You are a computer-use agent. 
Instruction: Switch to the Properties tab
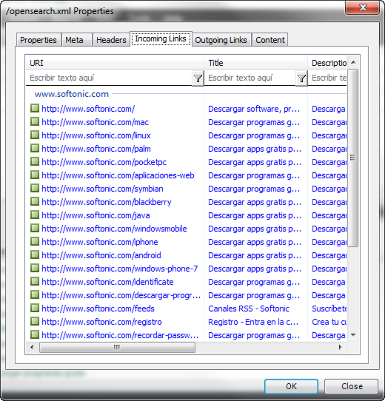coord(38,40)
